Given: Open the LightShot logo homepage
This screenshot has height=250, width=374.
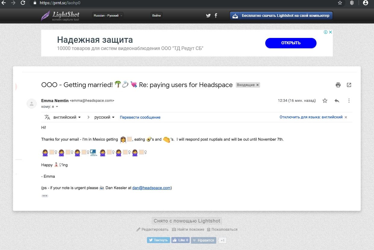Looking at the screenshot, I should tap(60, 16).
